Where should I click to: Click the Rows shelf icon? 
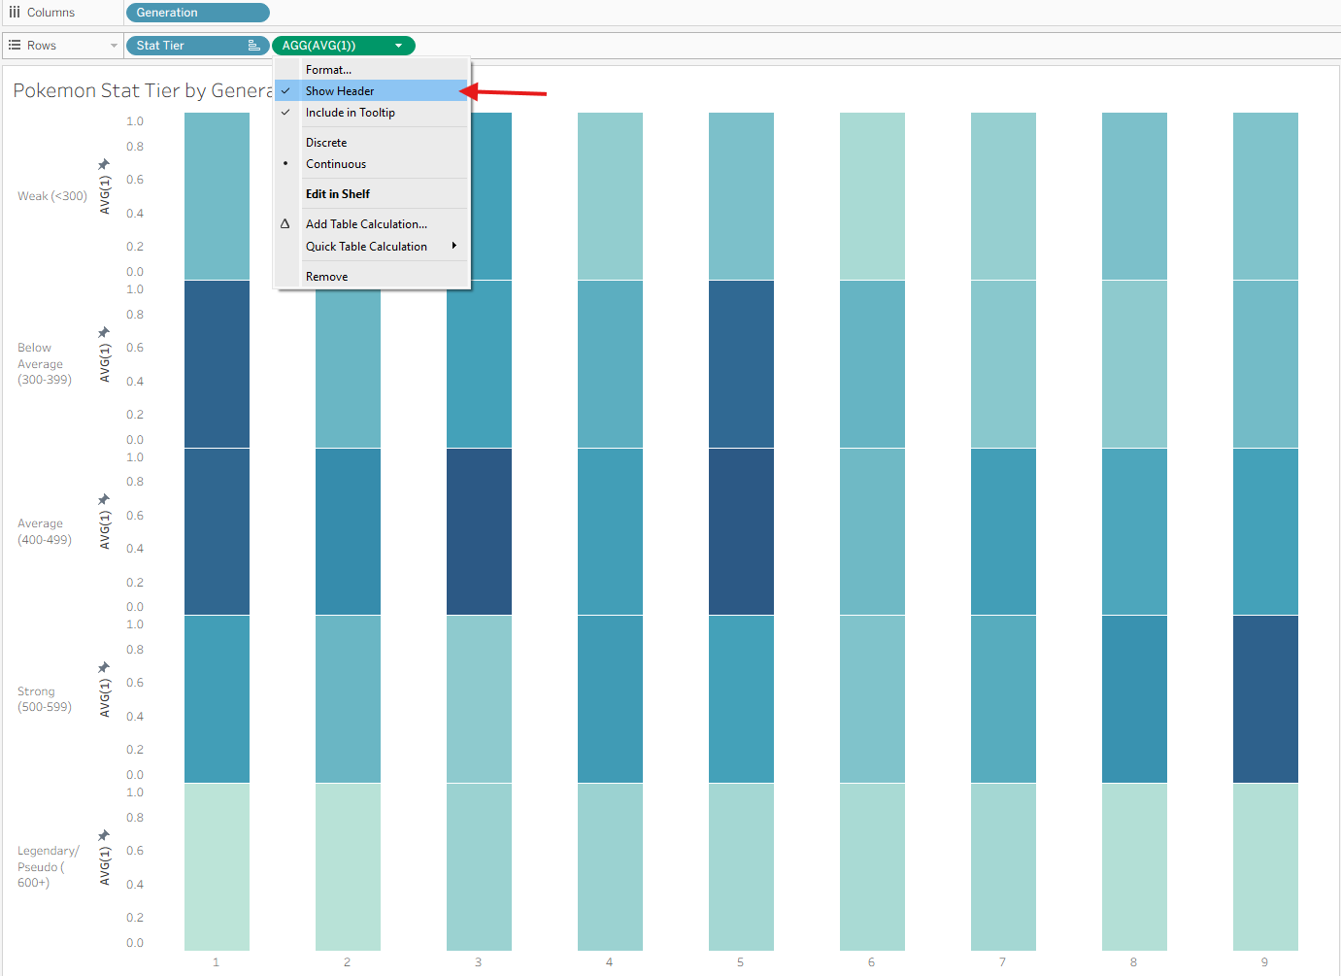pos(15,46)
